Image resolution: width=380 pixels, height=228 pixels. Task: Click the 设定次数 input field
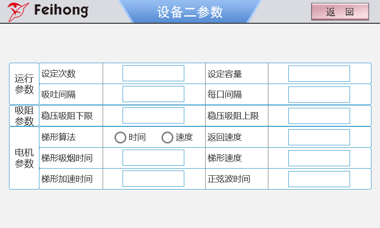click(x=153, y=74)
